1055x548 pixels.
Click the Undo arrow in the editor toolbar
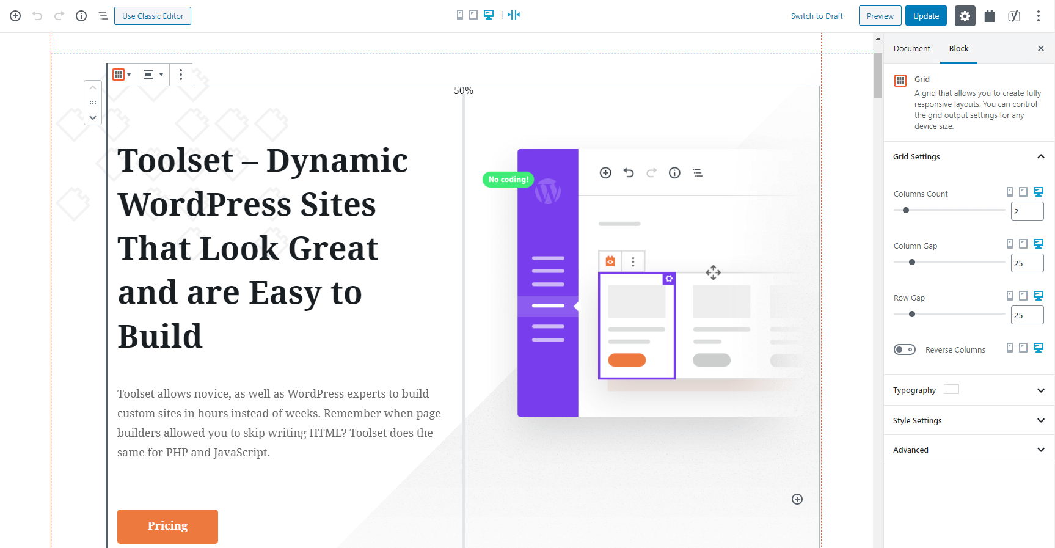pyautogui.click(x=37, y=16)
